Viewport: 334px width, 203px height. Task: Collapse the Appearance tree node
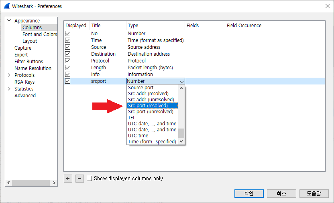coord(9,20)
